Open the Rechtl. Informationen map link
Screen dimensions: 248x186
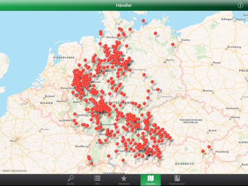click(14, 171)
